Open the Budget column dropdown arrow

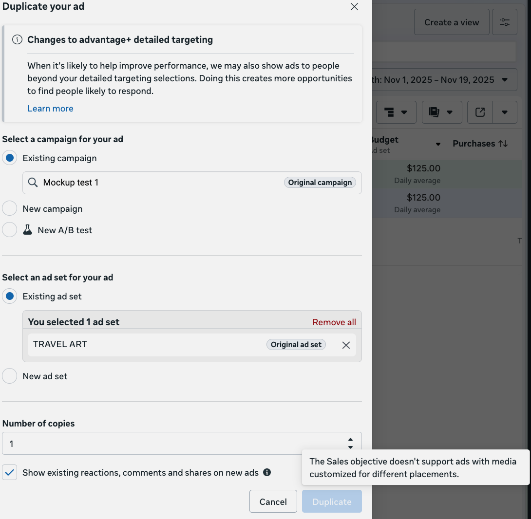[x=438, y=144]
